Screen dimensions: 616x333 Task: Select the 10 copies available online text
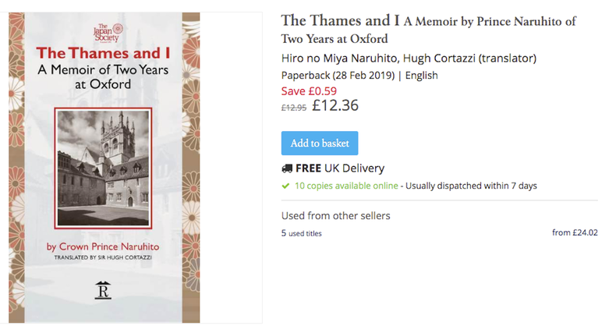(345, 186)
